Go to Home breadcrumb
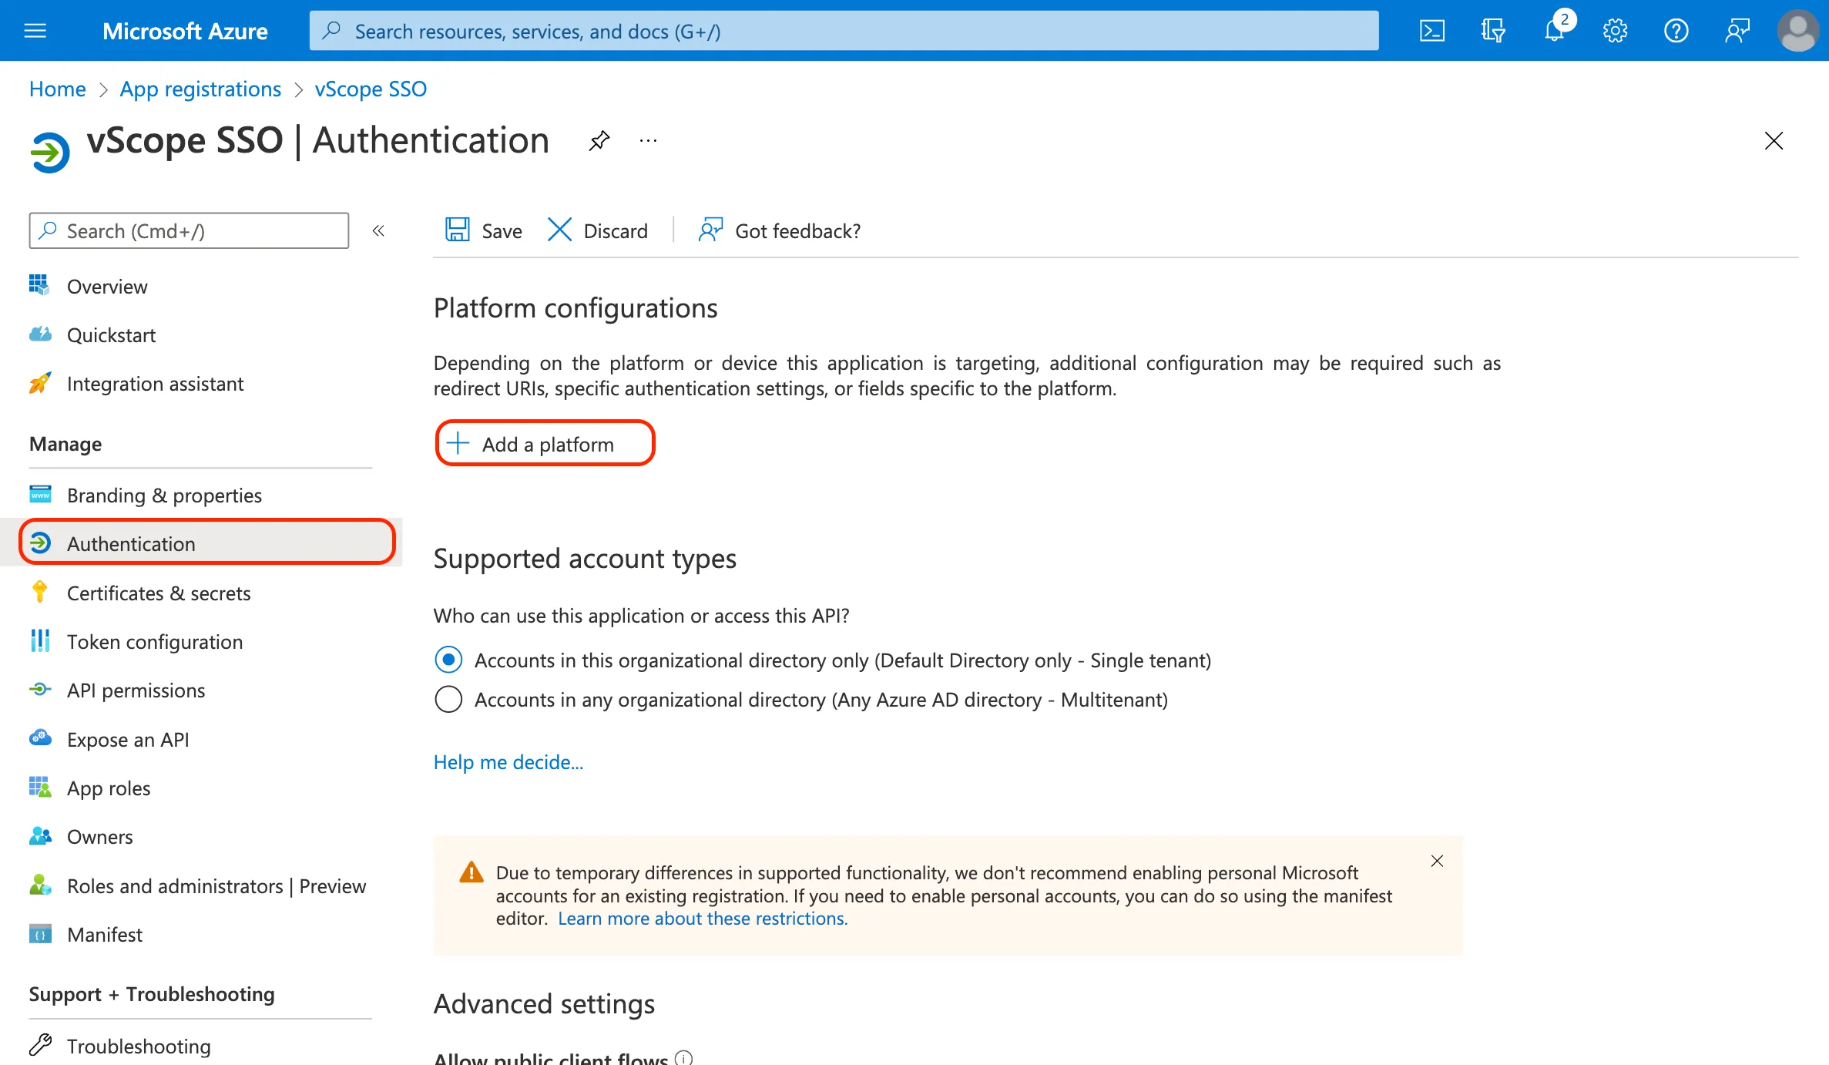The image size is (1829, 1065). [58, 89]
